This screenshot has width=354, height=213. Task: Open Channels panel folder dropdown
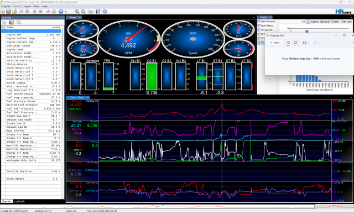click(4, 22)
